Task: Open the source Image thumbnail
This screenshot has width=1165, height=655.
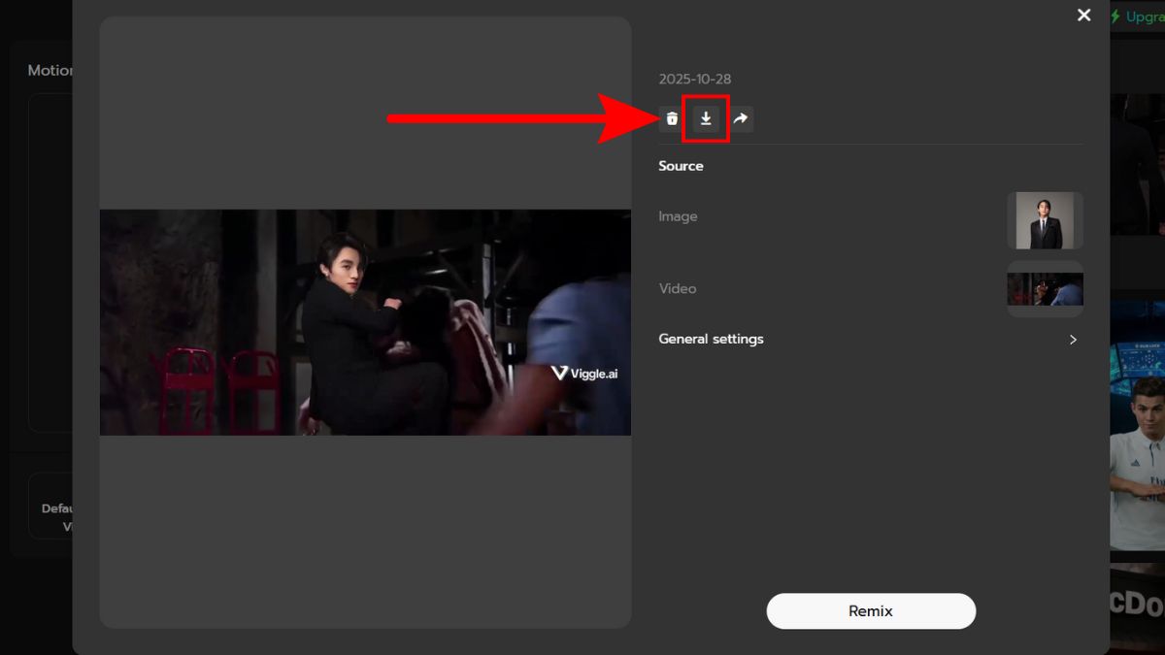Action: pyautogui.click(x=1045, y=220)
